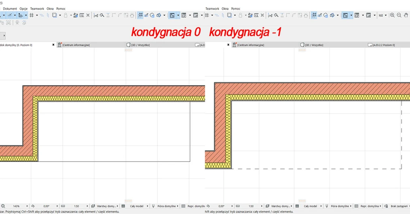Click the measure tool icon in left window
This screenshot has width=410, height=214.
[82, 15]
